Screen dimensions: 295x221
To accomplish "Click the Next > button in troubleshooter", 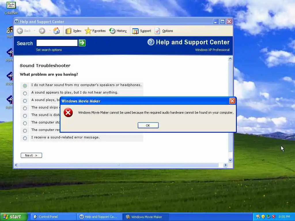I will 31,155.
